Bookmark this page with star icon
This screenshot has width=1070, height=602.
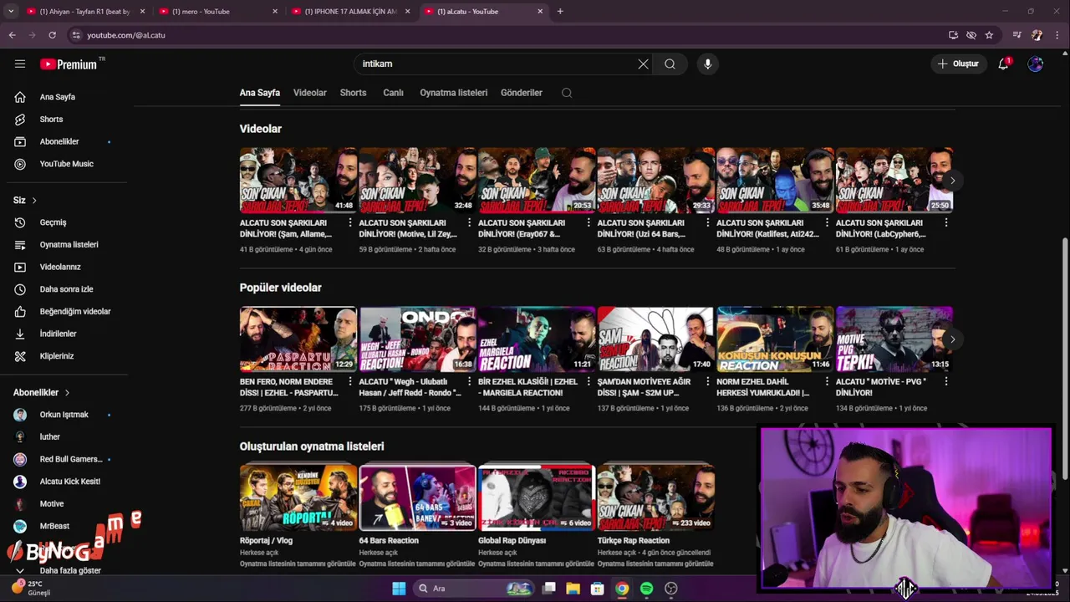989,35
